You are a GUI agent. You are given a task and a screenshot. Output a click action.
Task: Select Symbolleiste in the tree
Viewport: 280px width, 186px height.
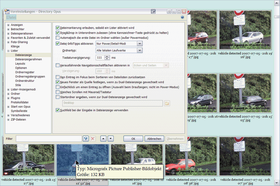pos(19,111)
